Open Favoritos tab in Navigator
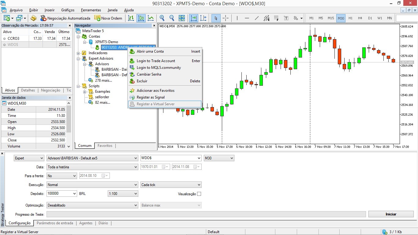This screenshot has height=235, width=418. 105,146
